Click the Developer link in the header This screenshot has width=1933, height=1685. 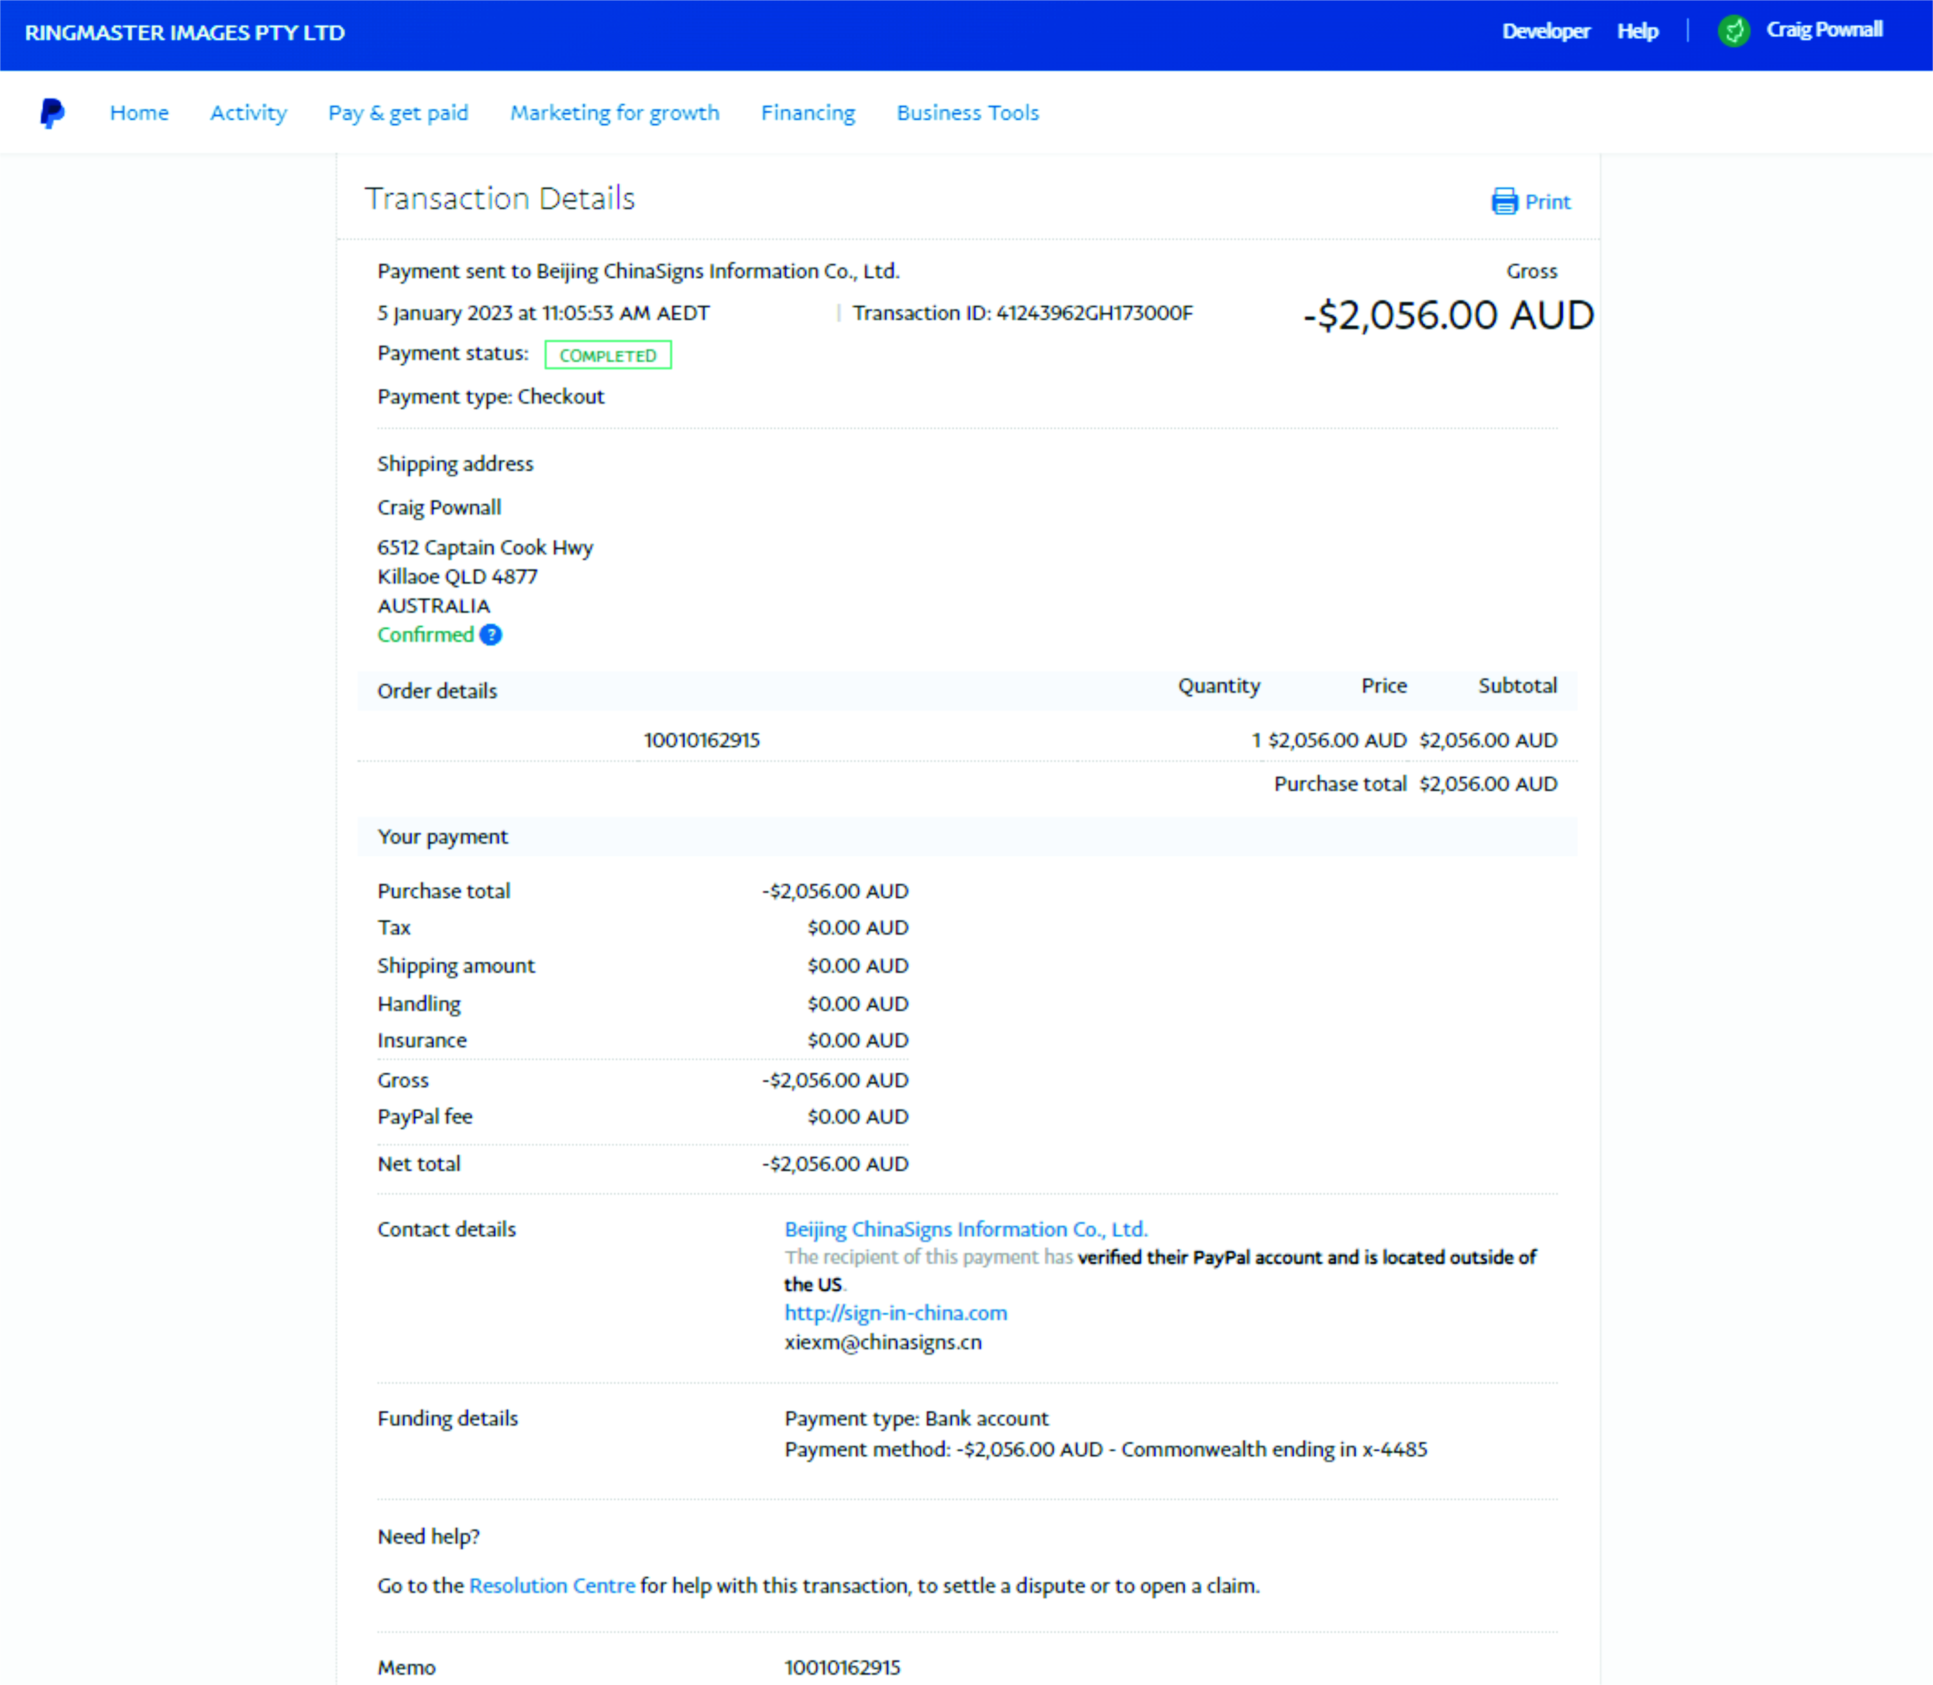(1545, 31)
